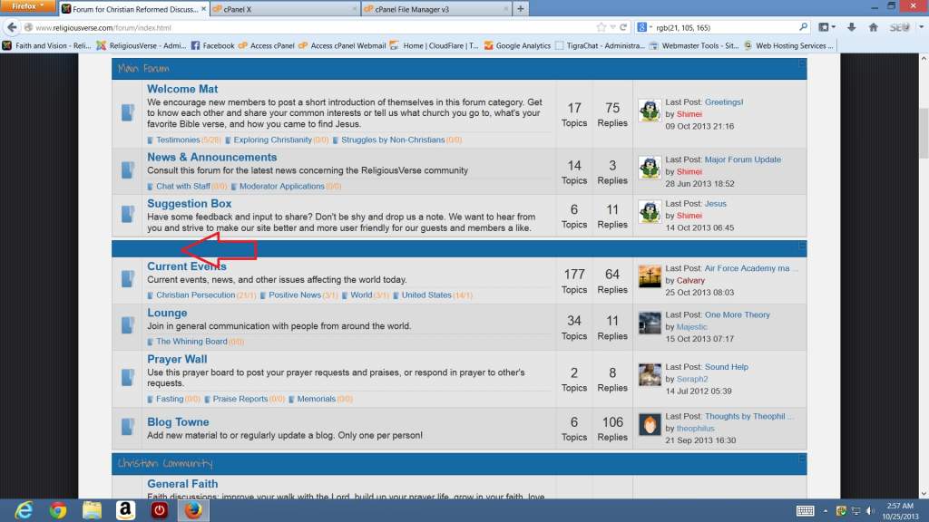Expand the search engine selector dropdown
This screenshot has height=522, width=929.
(645, 27)
